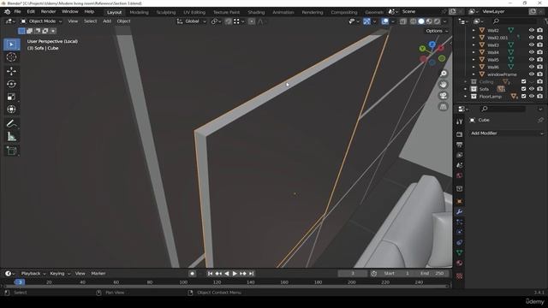Viewport: 548px width, 308px height.
Task: Click the blue Z axis gizmo
Action: 432,44
